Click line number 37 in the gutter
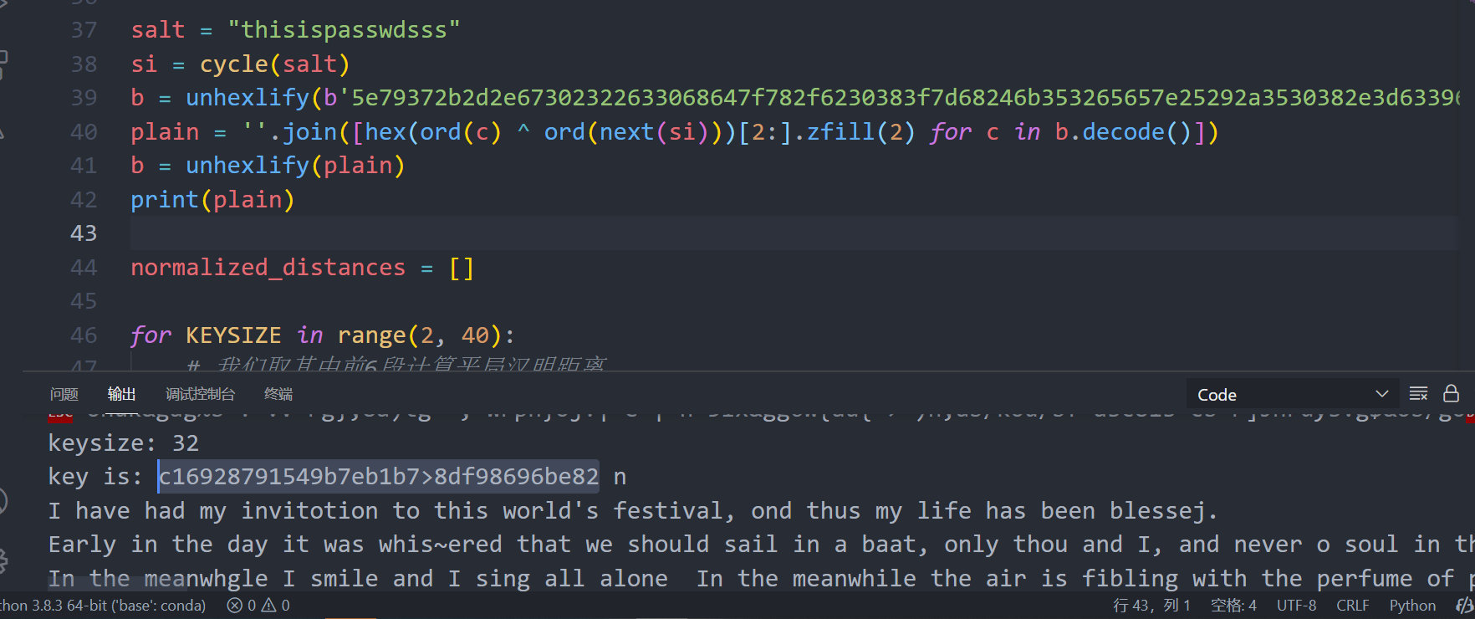The image size is (1475, 619). coord(84,30)
